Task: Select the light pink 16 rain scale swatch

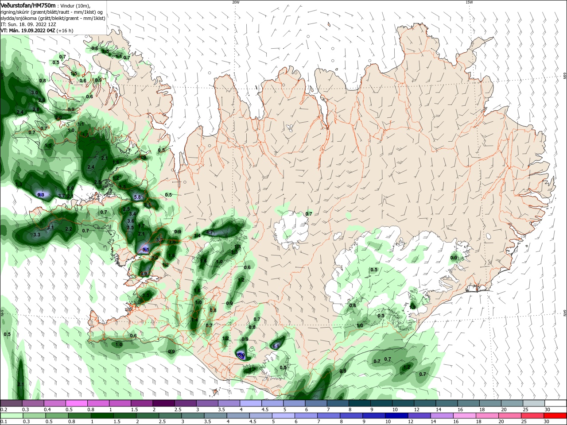Action: click(465, 416)
